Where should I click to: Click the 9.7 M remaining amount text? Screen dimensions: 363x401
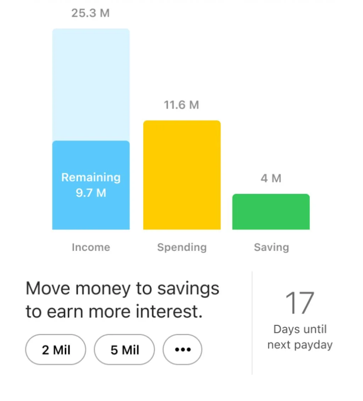click(x=91, y=193)
